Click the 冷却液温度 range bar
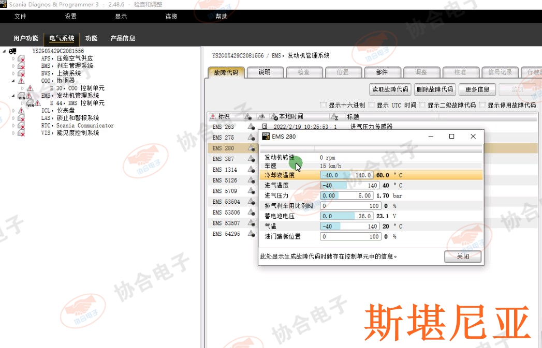542x348 pixels. coord(346,175)
